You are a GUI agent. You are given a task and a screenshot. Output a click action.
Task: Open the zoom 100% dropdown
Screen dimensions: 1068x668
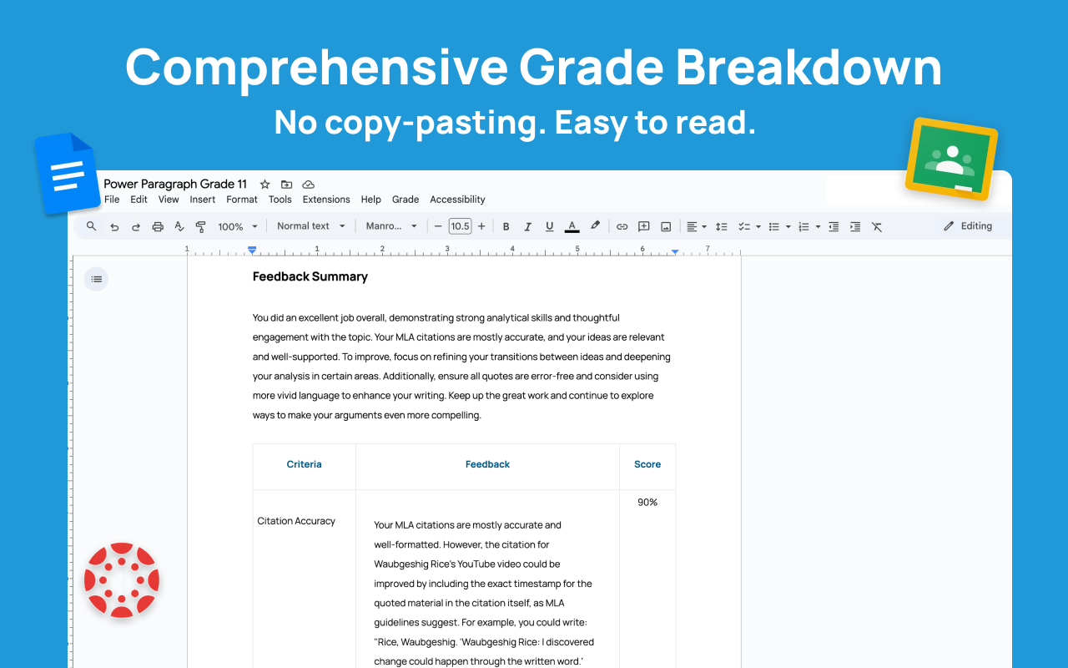click(238, 226)
